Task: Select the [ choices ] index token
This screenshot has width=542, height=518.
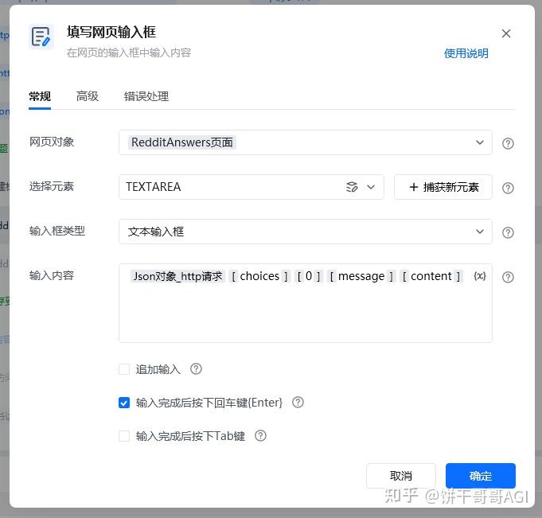Action: pyautogui.click(x=259, y=276)
